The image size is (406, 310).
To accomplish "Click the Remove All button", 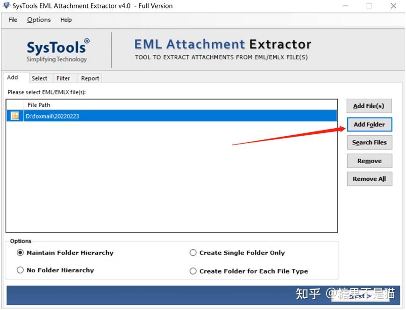I will click(369, 179).
